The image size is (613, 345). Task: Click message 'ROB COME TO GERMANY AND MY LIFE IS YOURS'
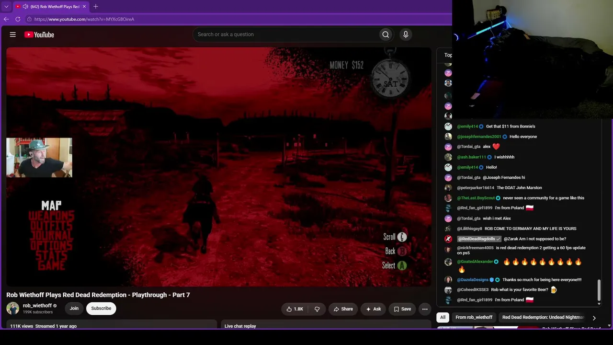click(x=531, y=229)
